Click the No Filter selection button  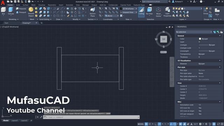point(149,11)
